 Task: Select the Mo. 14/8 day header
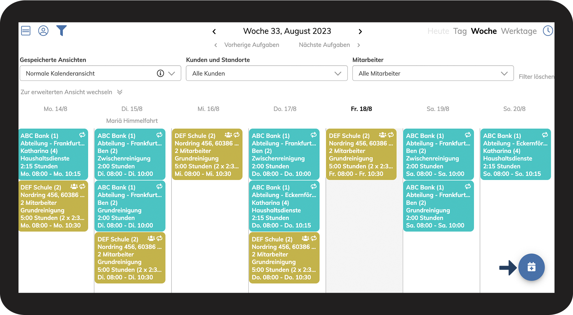(x=55, y=109)
